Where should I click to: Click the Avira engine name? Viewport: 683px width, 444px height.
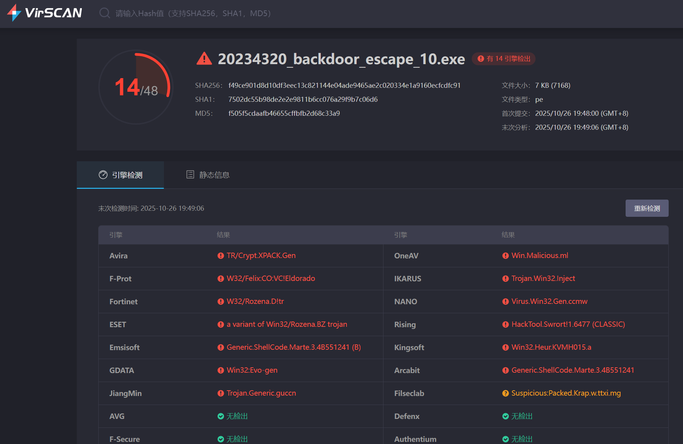pyautogui.click(x=118, y=256)
